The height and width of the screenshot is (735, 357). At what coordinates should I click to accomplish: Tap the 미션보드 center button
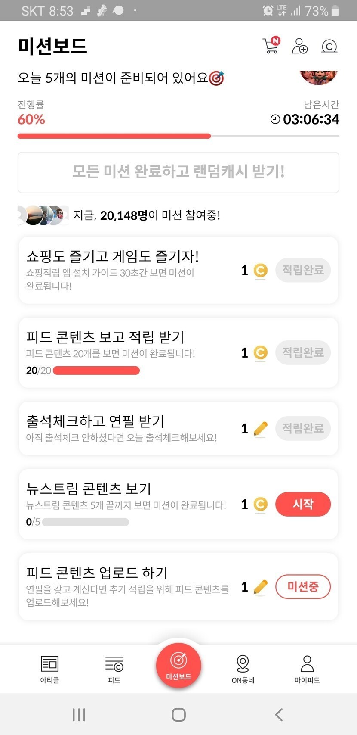178,665
